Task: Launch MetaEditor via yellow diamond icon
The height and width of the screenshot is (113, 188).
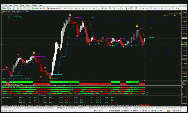Action: (44, 8)
